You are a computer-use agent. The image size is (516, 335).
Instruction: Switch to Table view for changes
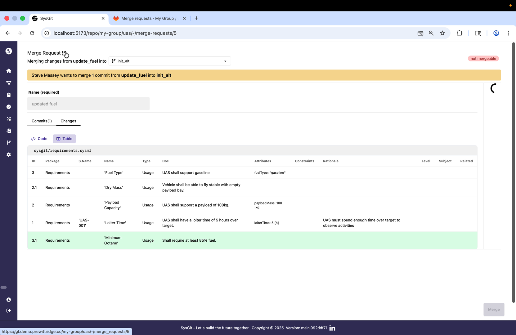(x=64, y=139)
